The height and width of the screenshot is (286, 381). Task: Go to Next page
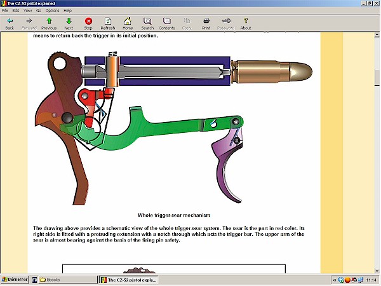click(x=69, y=24)
